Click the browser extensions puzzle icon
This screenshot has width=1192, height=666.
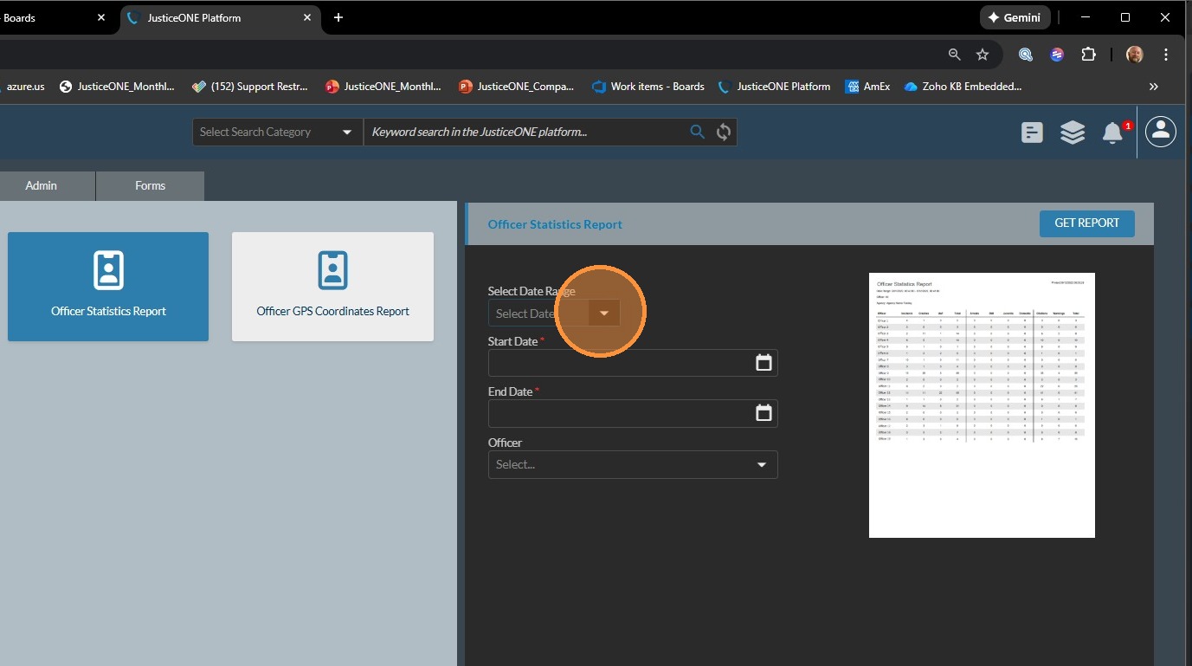point(1088,54)
